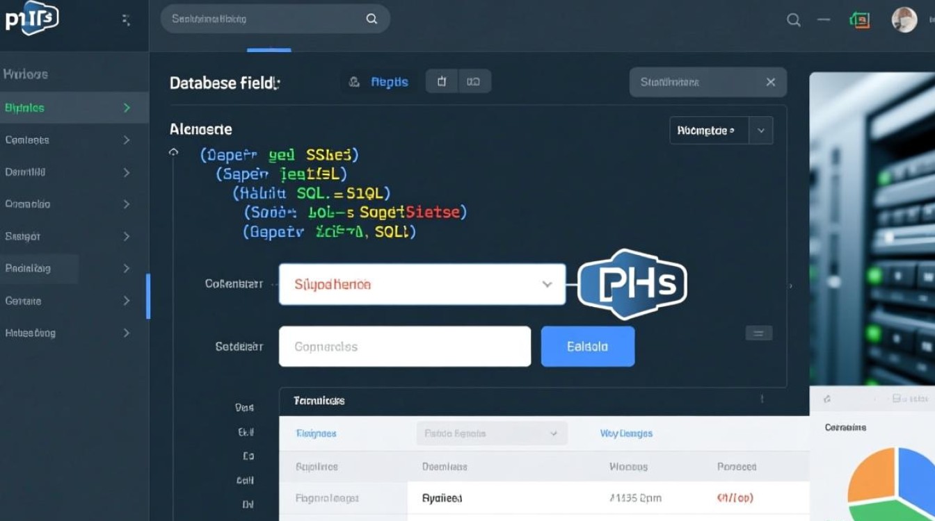Click the PHP logo in the top-left corner

(x=31, y=18)
